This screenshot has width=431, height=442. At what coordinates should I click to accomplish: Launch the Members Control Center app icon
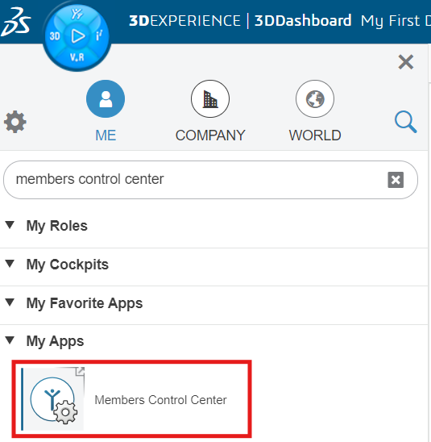click(53, 399)
